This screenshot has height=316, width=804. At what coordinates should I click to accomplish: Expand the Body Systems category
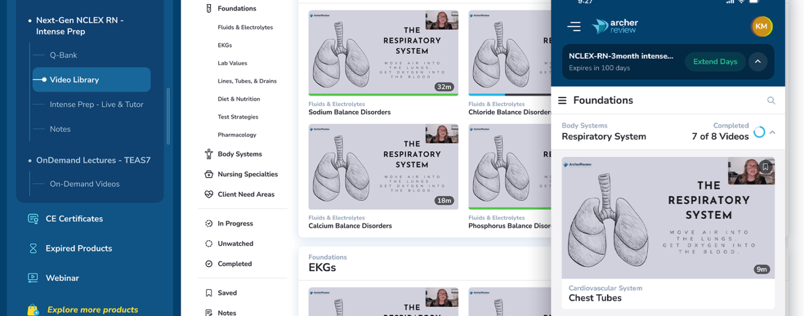[x=239, y=154]
